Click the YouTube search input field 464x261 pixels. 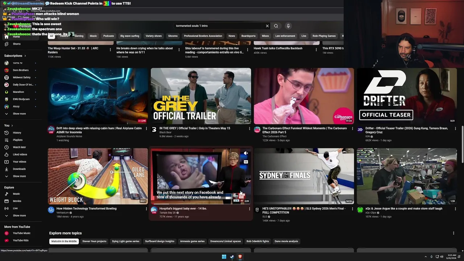point(219,26)
